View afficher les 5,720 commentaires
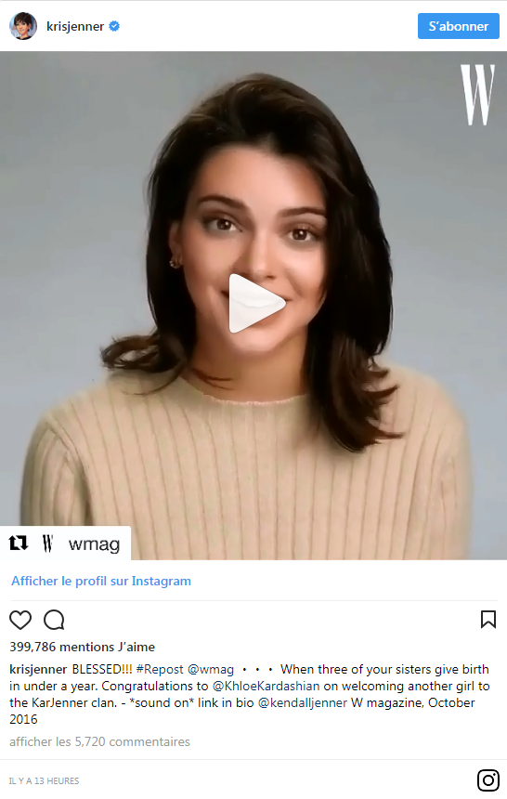Screen dimensions: 507x799 [x=99, y=741]
